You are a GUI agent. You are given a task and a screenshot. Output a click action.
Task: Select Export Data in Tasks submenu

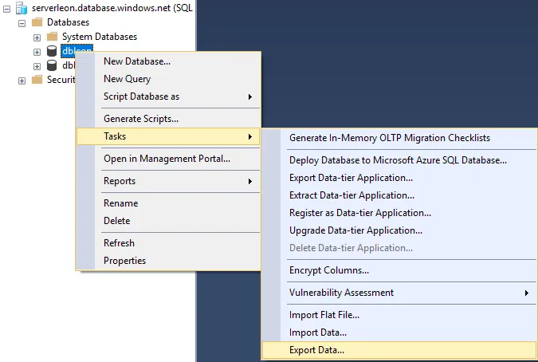pos(316,350)
